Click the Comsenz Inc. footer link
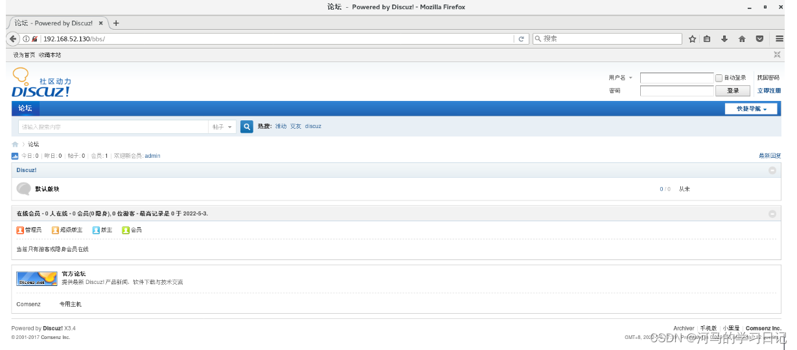Image resolution: width=797 pixels, height=350 pixels. pos(763,329)
